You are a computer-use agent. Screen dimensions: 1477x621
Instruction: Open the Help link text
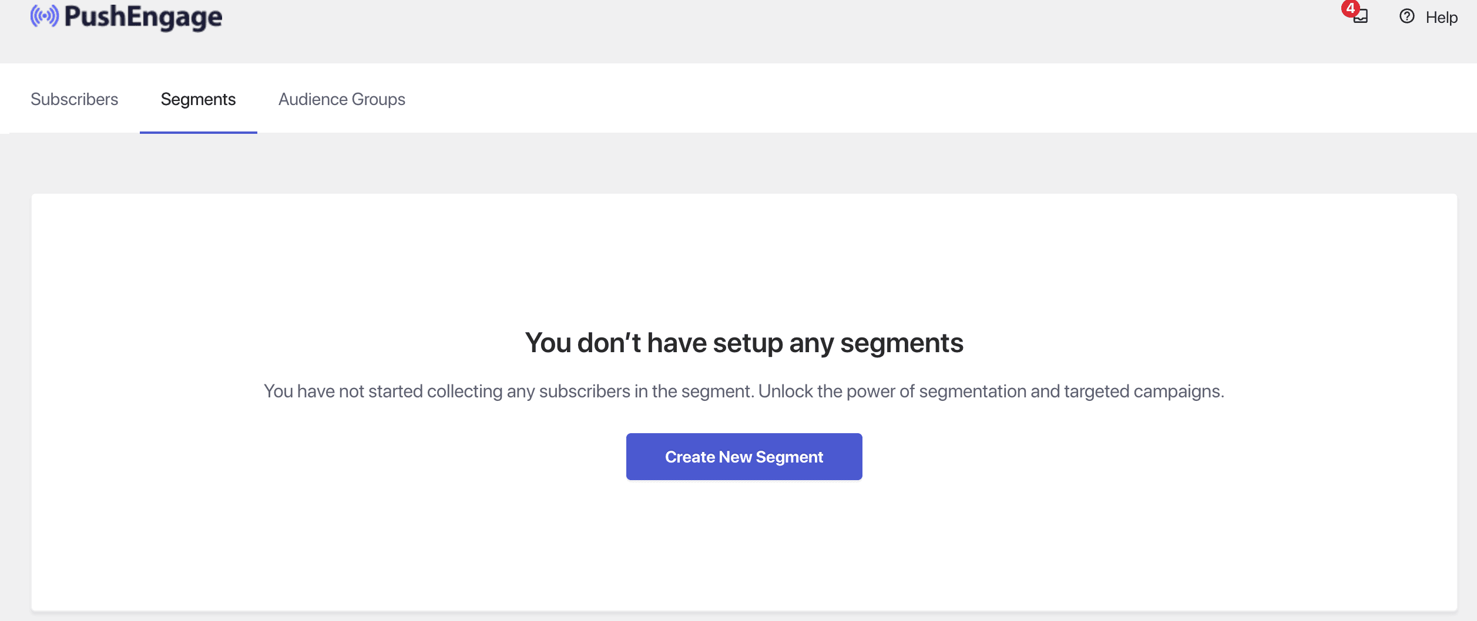[1441, 18]
